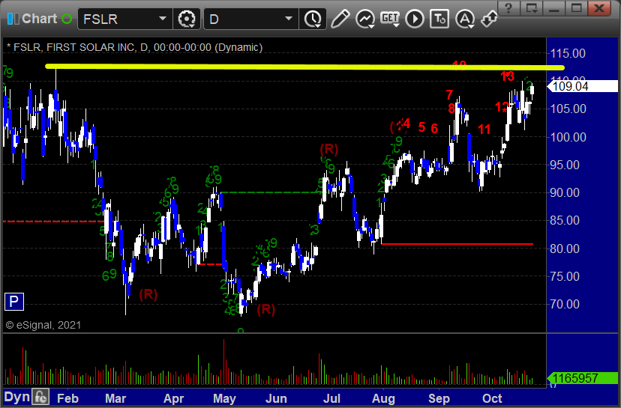Click the red count 11 marker

point(484,130)
